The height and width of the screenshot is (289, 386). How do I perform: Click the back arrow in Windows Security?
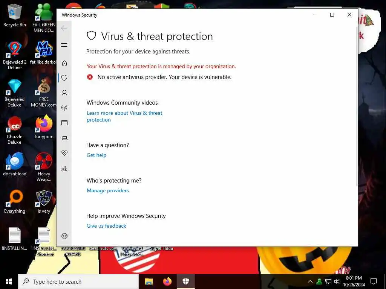64,28
